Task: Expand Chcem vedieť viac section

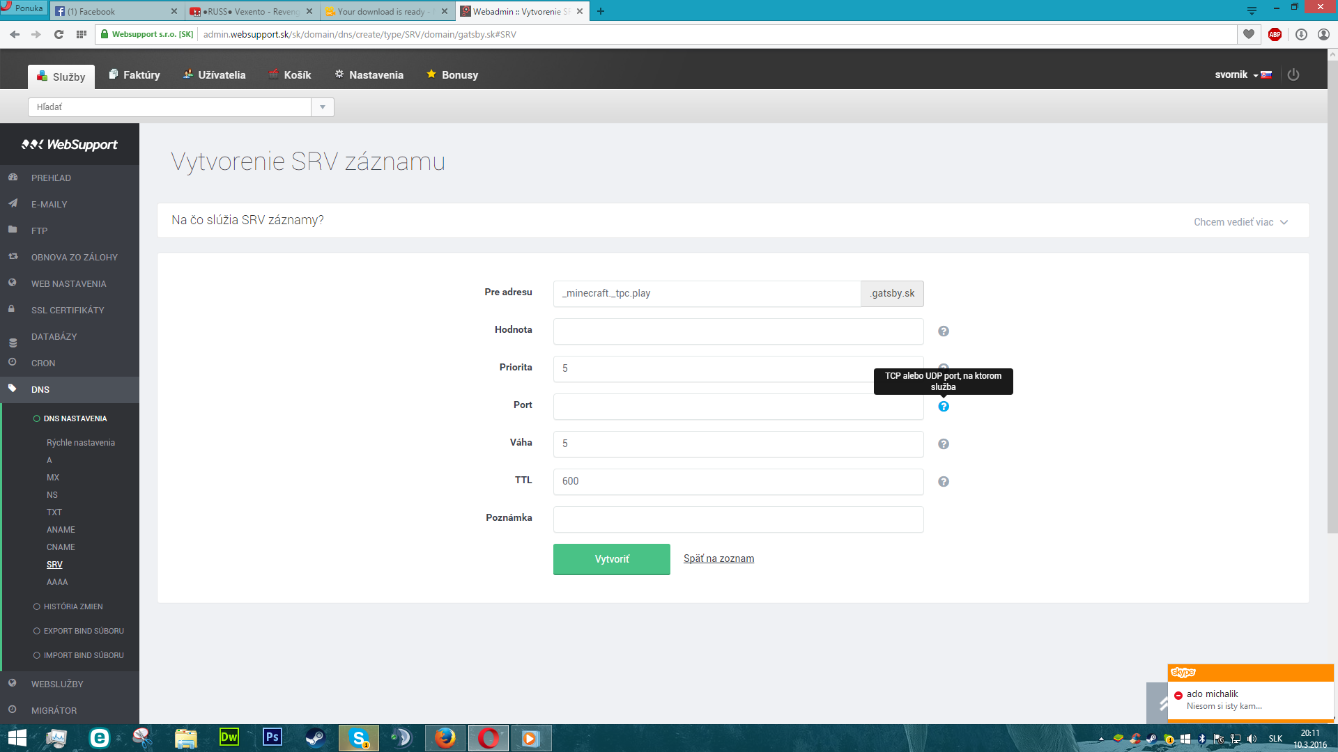Action: (1240, 222)
